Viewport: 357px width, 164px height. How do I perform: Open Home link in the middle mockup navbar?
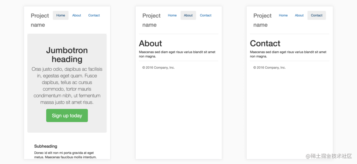coord(172,15)
